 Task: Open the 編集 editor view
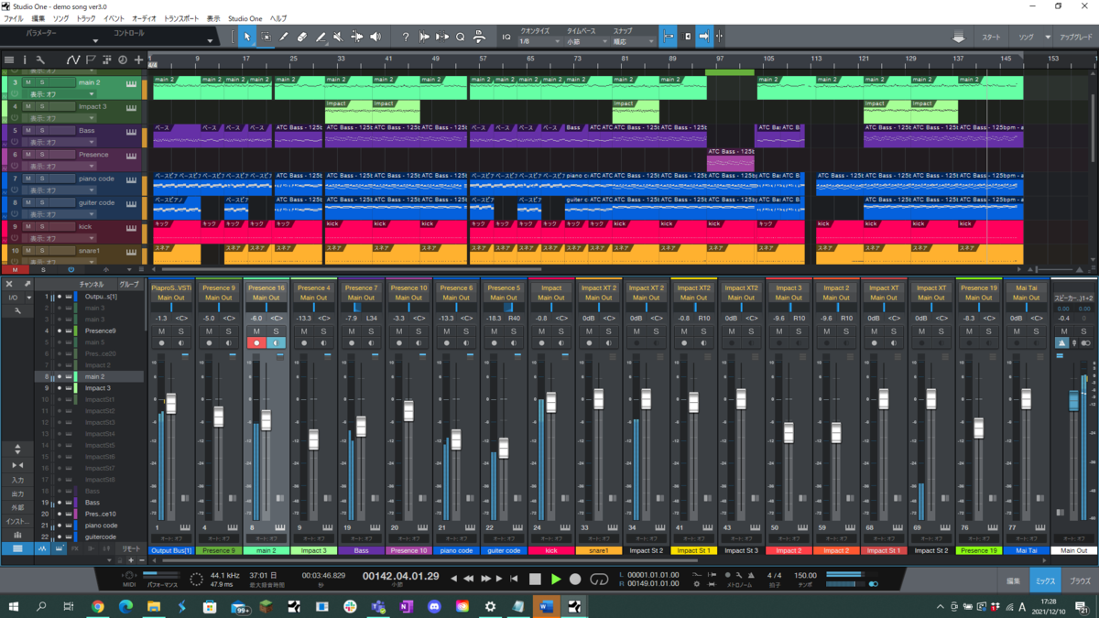(1014, 580)
